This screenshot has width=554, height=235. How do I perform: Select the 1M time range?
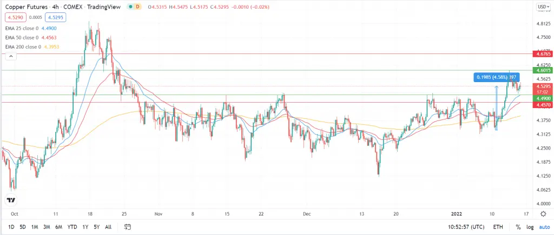35,227
